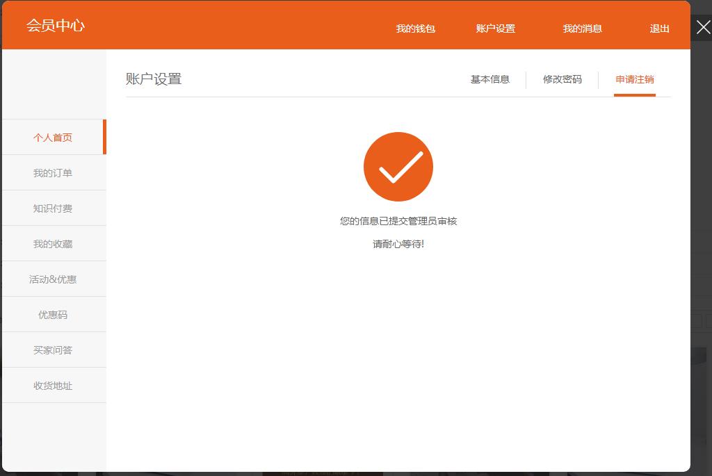Viewport: 712px width, 476px height.
Task: Go to 个人首页 in the sidebar
Action: 53,138
